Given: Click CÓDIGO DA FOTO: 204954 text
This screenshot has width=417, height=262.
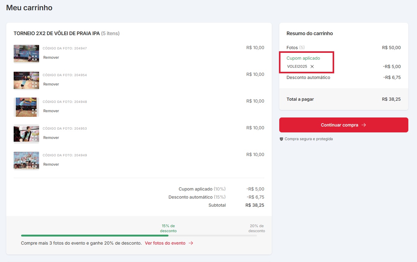Looking at the screenshot, I should (x=65, y=75).
